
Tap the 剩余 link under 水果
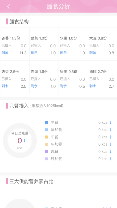[x=63, y=53]
